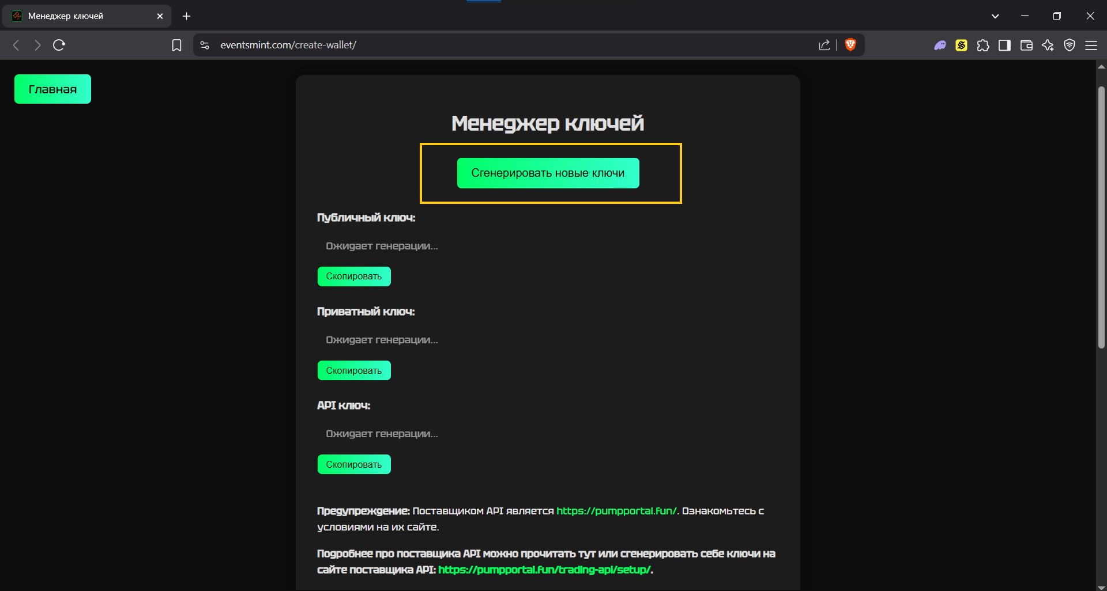Open the hamburger main menu
The height and width of the screenshot is (591, 1107).
1091,46
